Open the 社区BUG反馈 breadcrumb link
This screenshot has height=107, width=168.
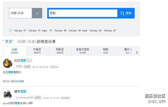tap(17, 81)
